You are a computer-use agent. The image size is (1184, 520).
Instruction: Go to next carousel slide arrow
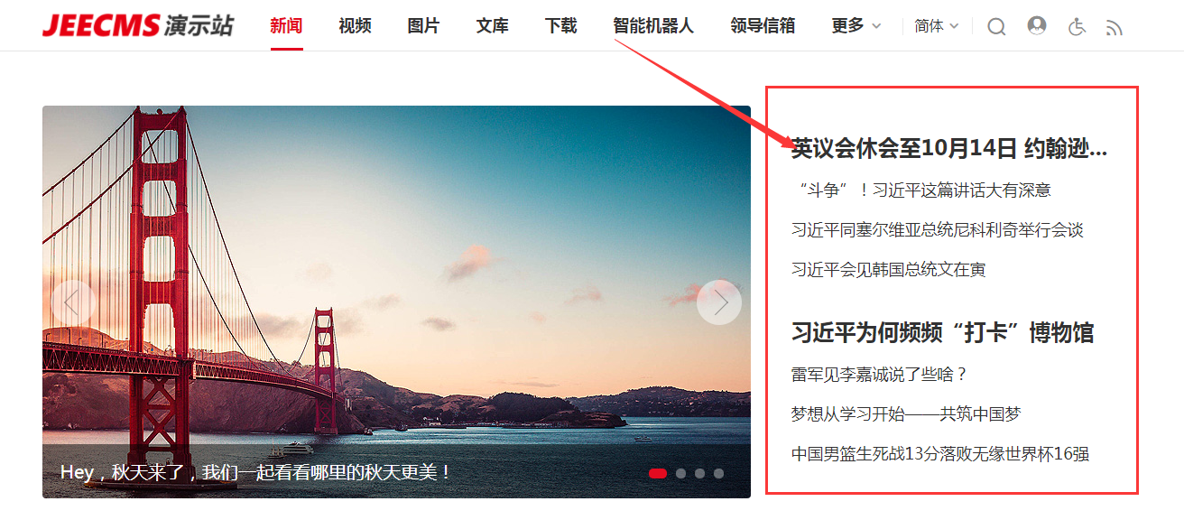point(719,302)
